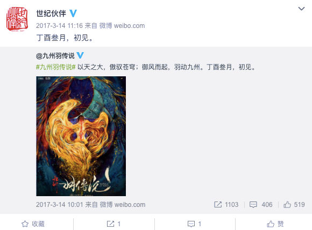Click the verified badge beside 世纪伙伴
This screenshot has height=230, width=312.
point(73,13)
